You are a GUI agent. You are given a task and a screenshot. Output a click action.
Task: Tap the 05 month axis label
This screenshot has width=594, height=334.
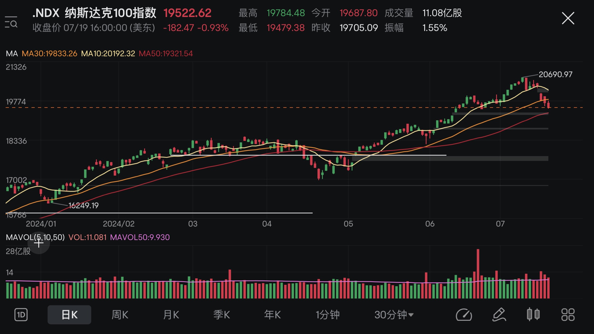348,224
